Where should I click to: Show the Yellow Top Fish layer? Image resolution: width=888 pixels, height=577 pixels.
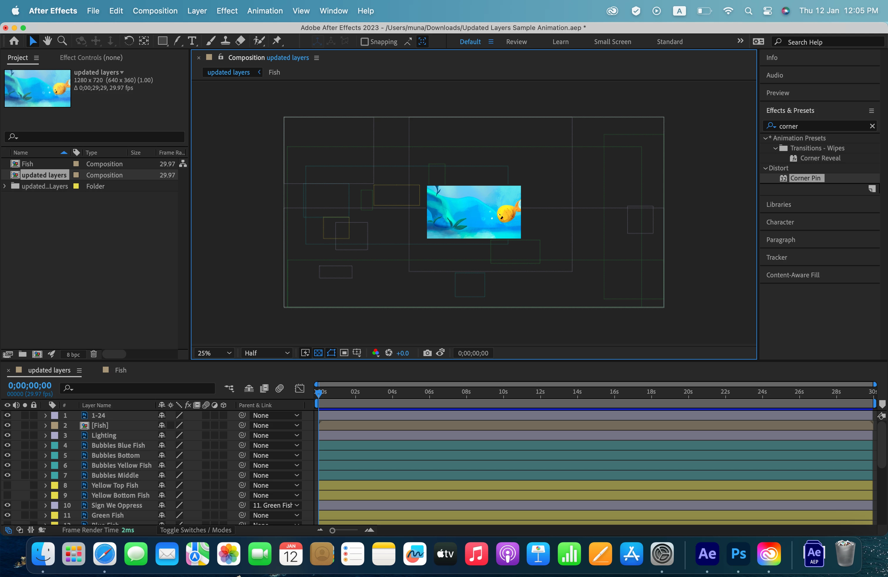click(x=7, y=485)
